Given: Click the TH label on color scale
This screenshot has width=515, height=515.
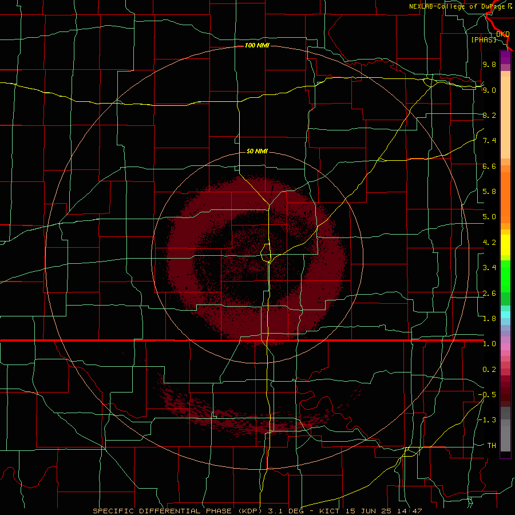Looking at the screenshot, I should 492,446.
